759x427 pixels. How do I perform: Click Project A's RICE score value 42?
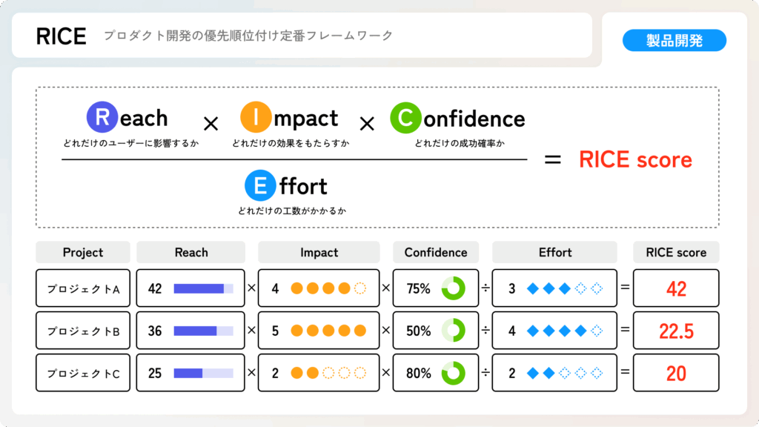coord(676,288)
